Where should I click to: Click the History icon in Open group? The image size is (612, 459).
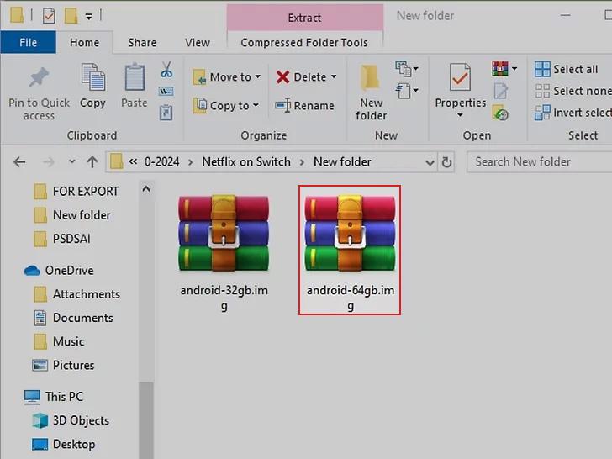click(x=500, y=113)
